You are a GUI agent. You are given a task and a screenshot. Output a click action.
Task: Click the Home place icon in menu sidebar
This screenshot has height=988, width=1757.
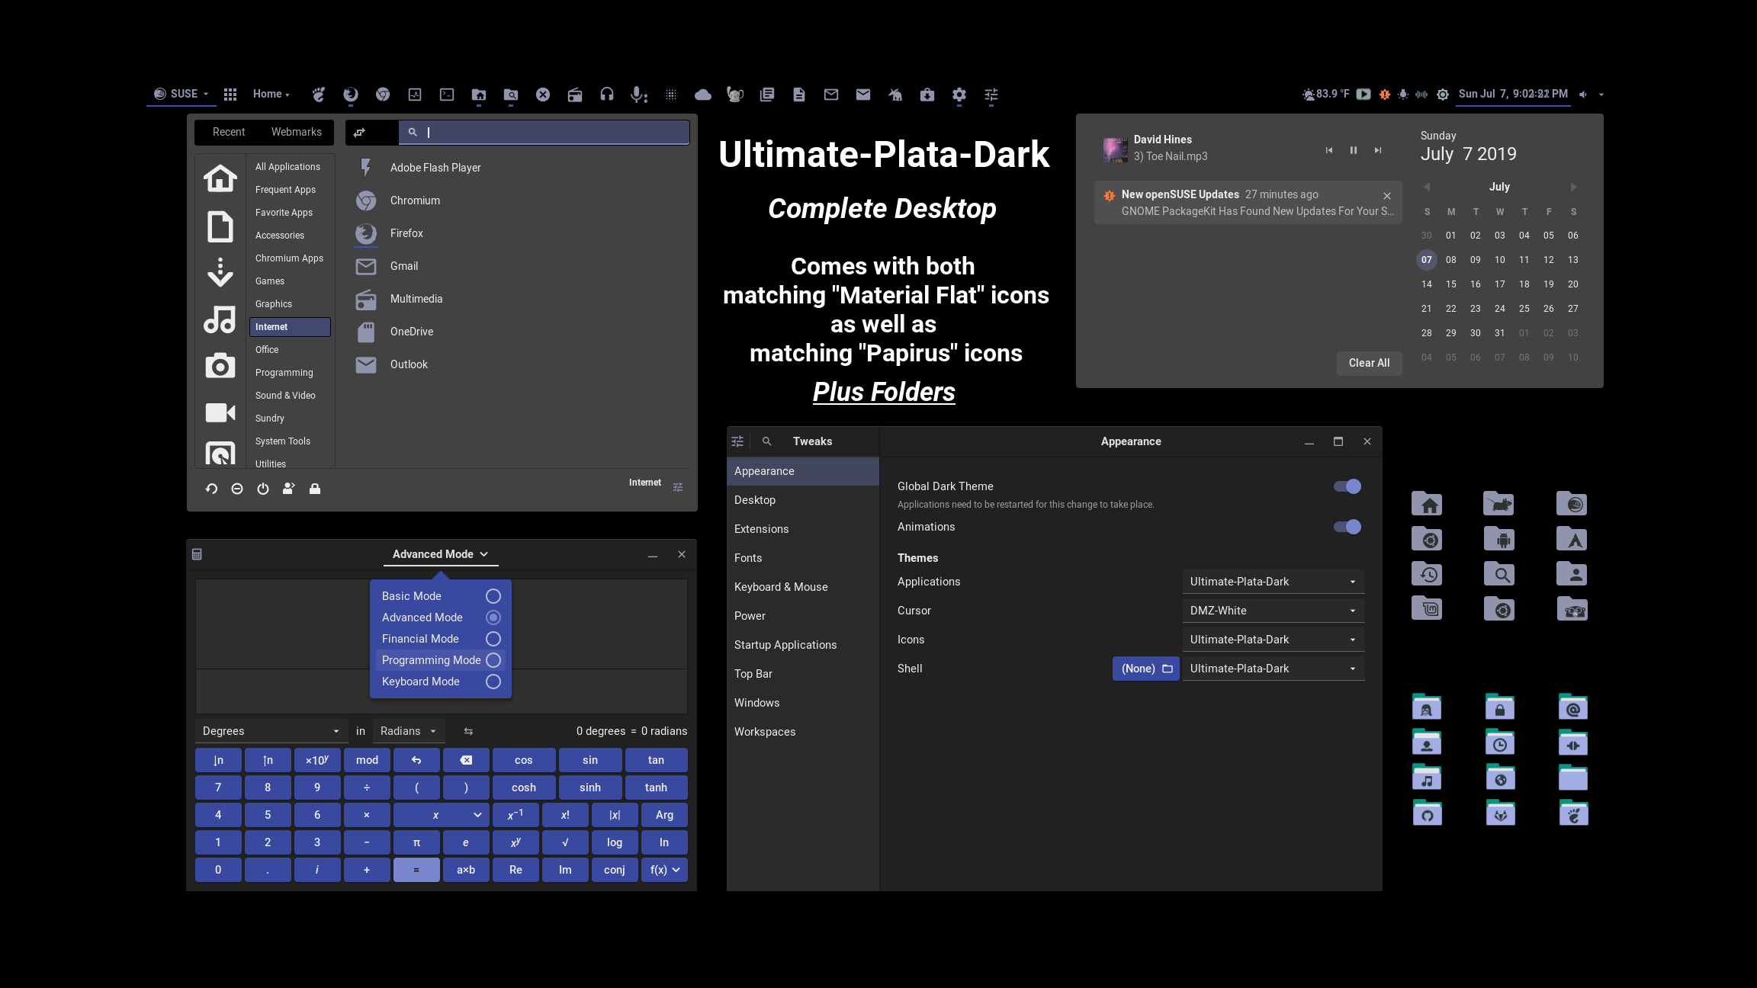[x=220, y=178]
